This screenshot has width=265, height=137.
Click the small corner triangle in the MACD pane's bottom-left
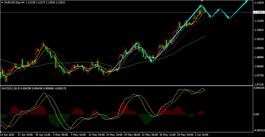click(1, 131)
